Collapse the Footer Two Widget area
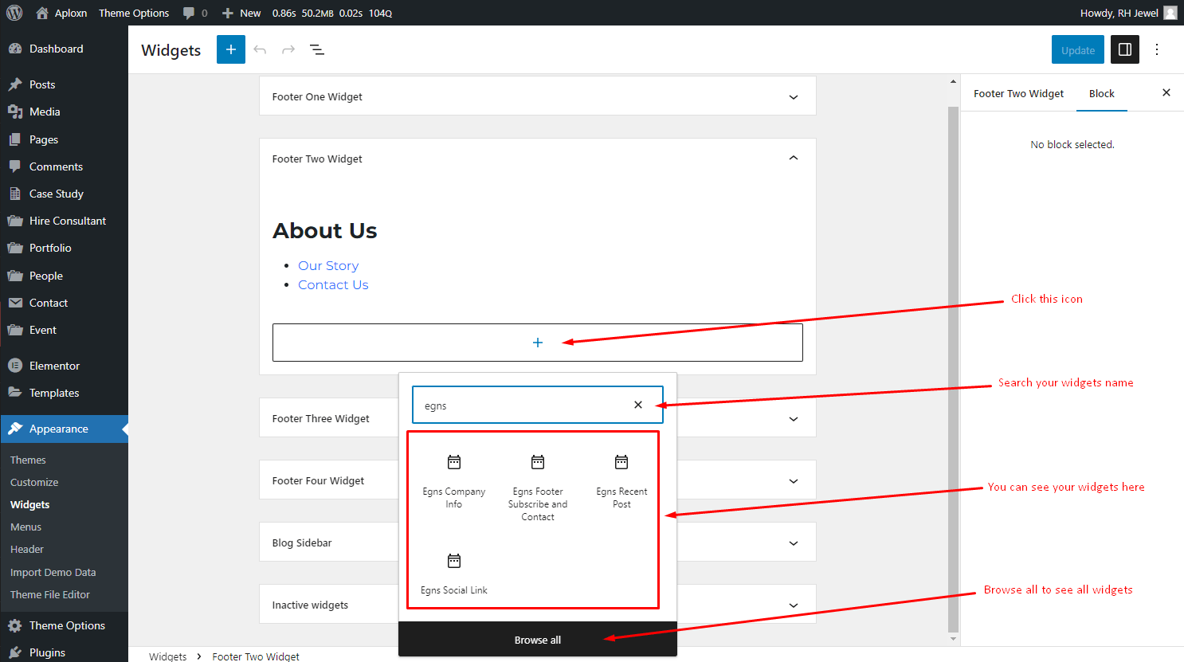Viewport: 1184px width, 662px height. (794, 158)
